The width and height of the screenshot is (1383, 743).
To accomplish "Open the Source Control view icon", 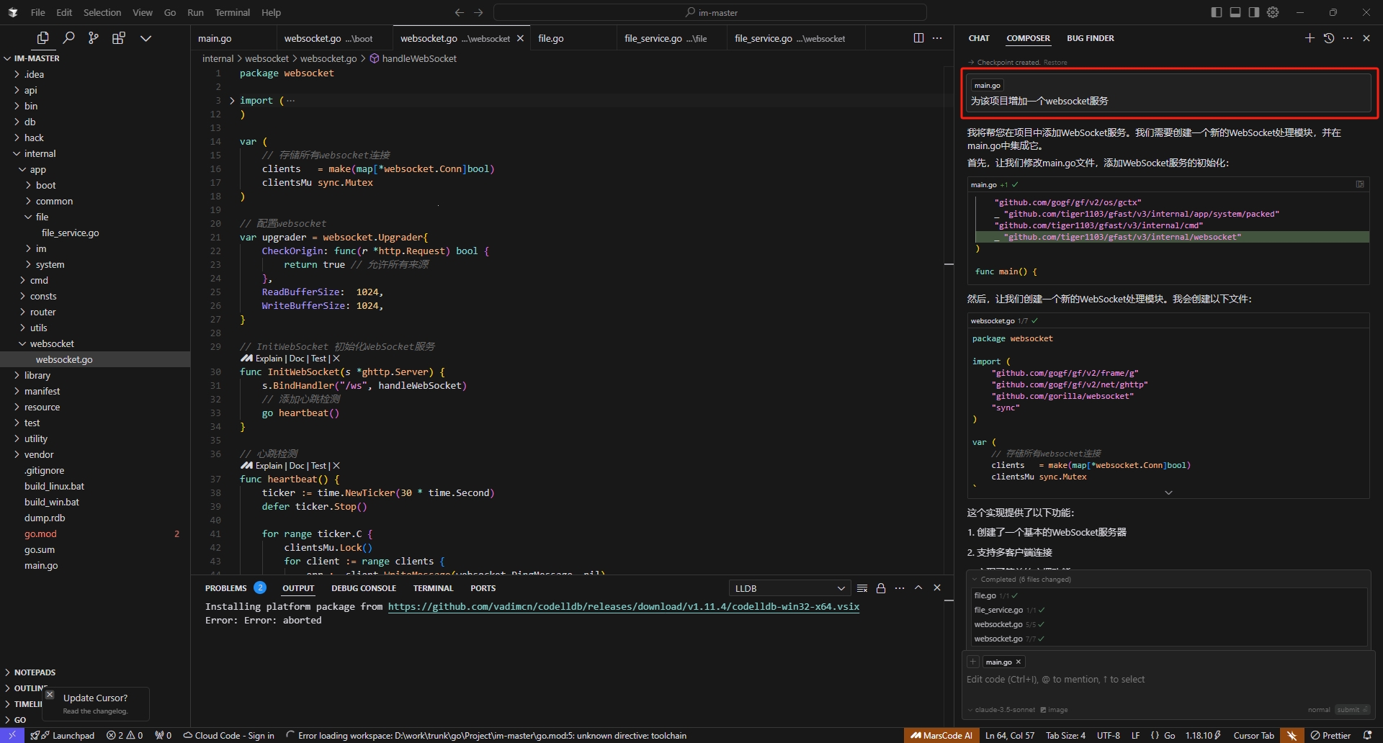I will (x=94, y=38).
